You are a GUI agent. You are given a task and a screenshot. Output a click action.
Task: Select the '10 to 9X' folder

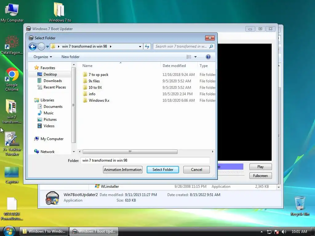[95, 88]
